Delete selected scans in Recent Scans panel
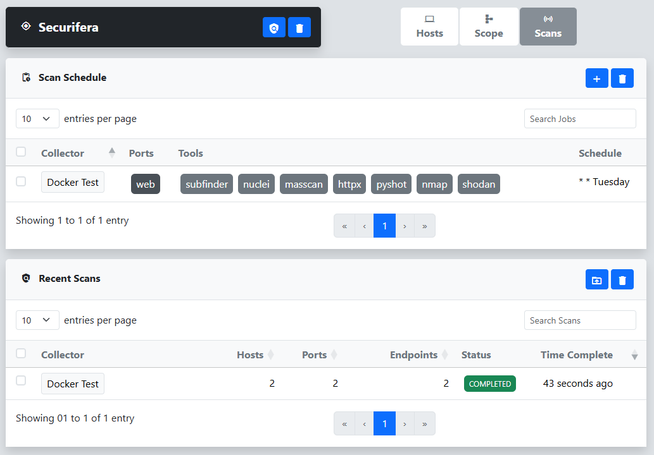 (622, 279)
